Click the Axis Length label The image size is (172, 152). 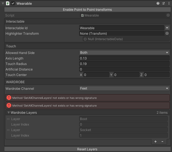point(14,58)
